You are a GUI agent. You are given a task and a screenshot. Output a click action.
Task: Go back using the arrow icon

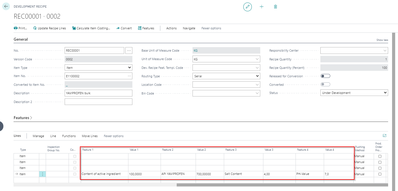click(6, 6)
